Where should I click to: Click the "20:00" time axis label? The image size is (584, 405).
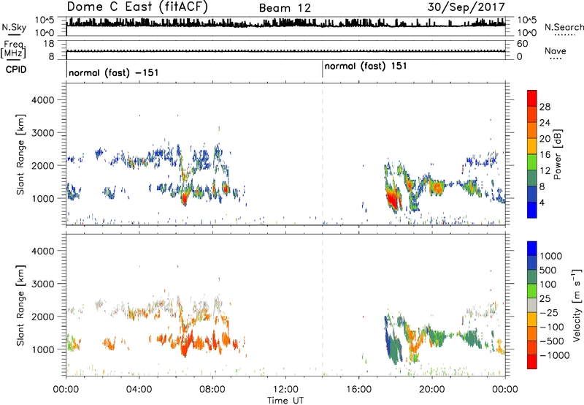[431, 390]
